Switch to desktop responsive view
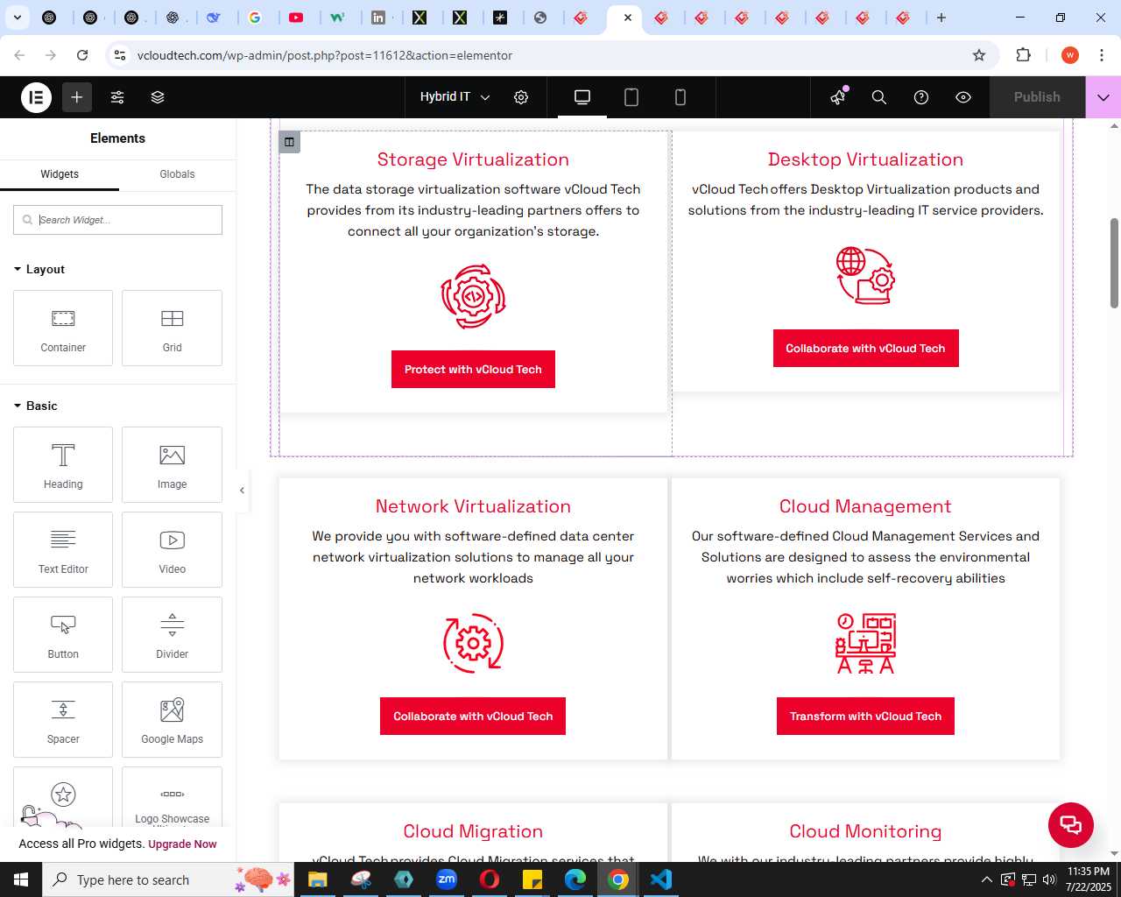1121x897 pixels. [582, 97]
